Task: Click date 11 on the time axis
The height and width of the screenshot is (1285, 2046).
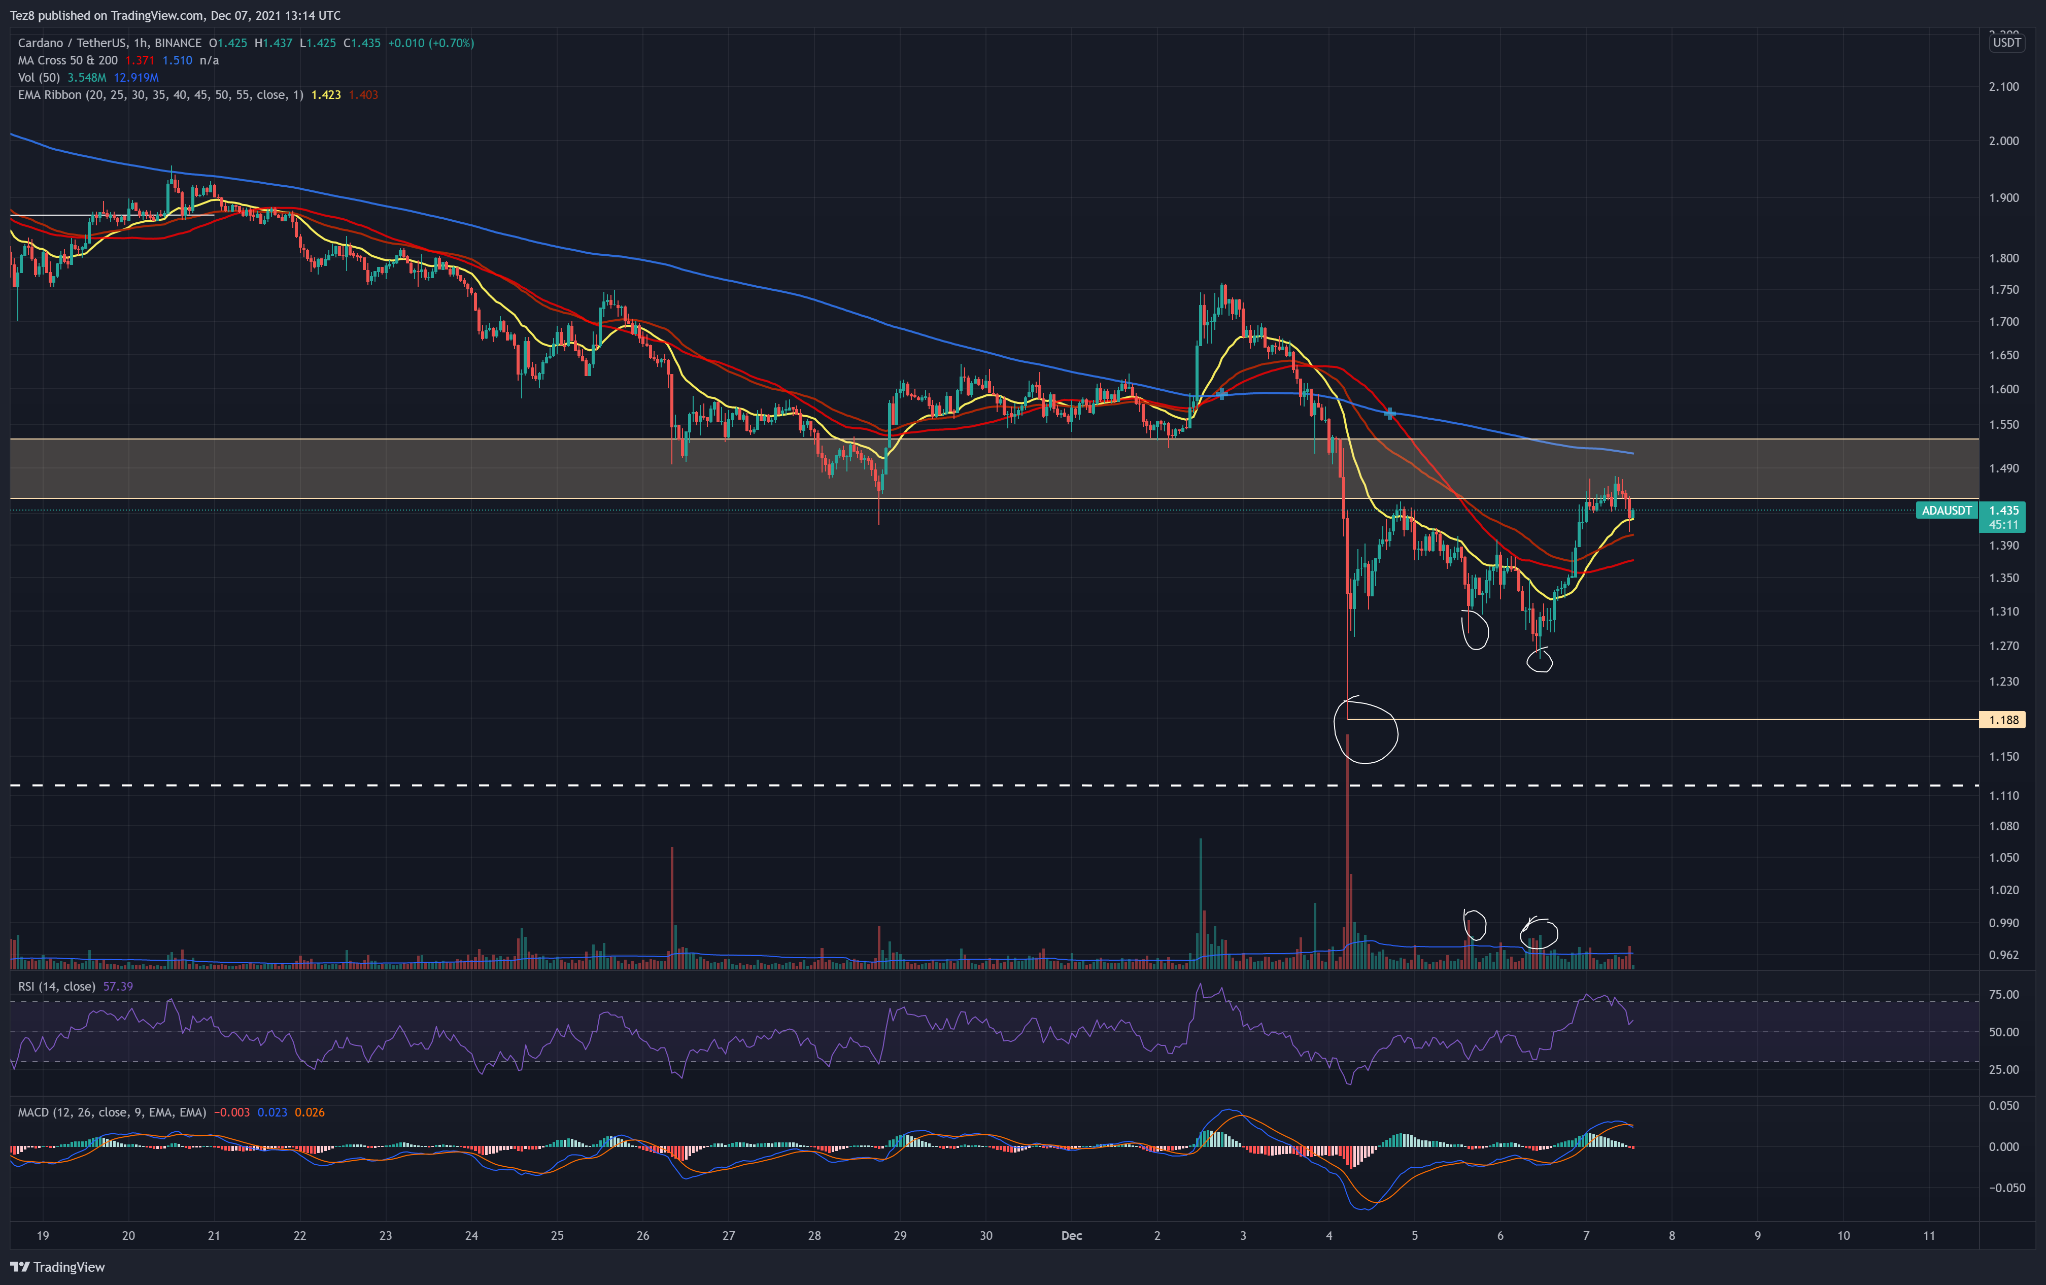Action: [x=1929, y=1235]
